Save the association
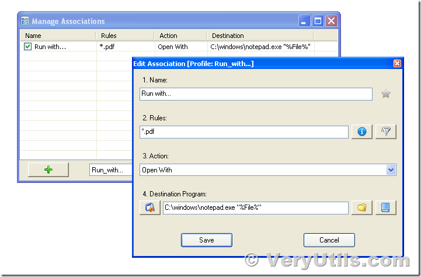The width and height of the screenshot is (421, 277). 207,240
